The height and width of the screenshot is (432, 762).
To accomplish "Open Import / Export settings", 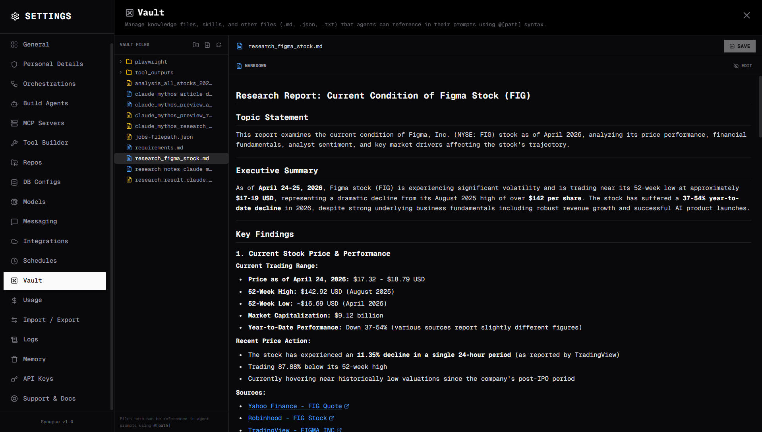I will pos(55,320).
